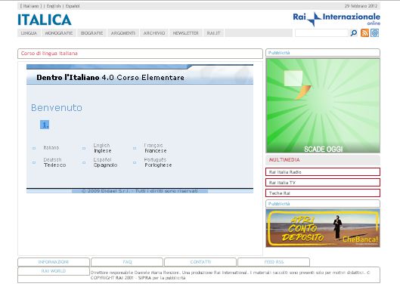The height and width of the screenshot is (299, 400).
Task: Click into the search input field
Action: tap(321, 33)
